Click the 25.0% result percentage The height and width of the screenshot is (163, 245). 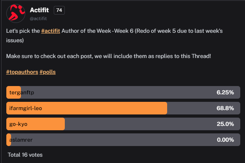(x=225, y=124)
